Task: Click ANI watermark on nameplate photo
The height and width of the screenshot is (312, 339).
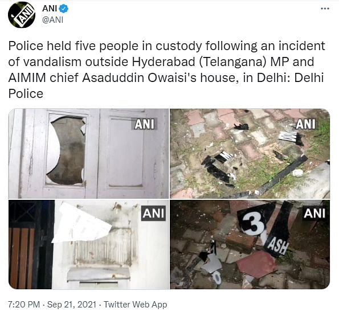Action: click(315, 214)
